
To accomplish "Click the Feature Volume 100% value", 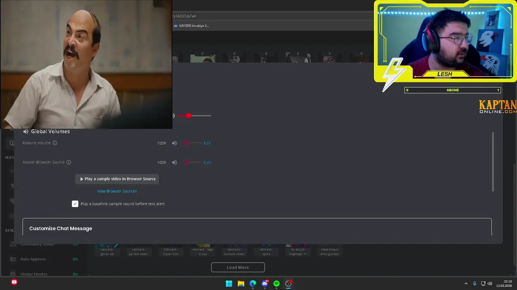I will (x=162, y=143).
